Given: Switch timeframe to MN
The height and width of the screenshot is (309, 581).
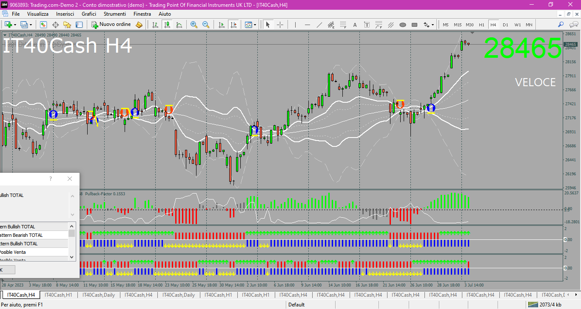Looking at the screenshot, I should pos(529,25).
